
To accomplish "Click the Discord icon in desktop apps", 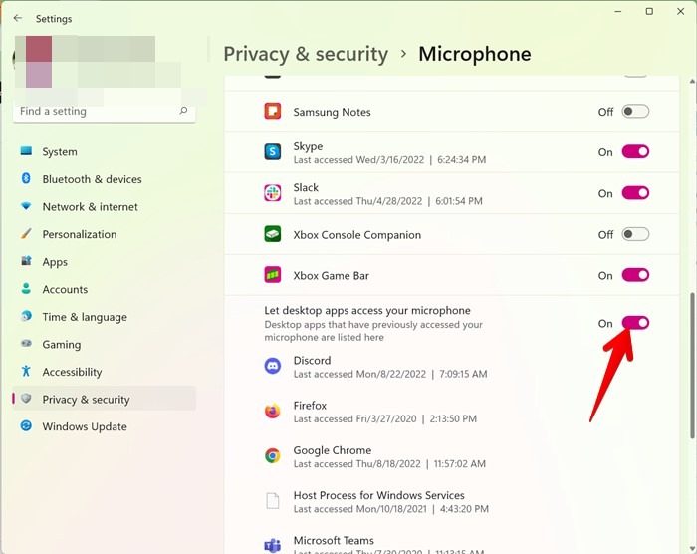I will (272, 367).
